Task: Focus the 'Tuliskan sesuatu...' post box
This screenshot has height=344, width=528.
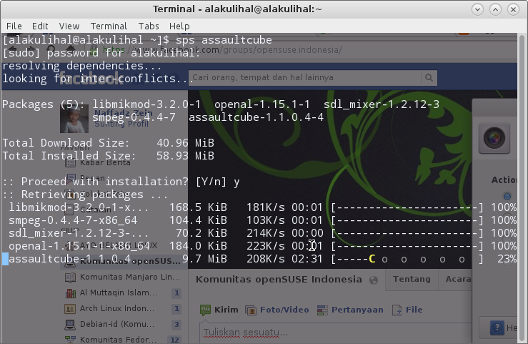Action: pos(335,333)
